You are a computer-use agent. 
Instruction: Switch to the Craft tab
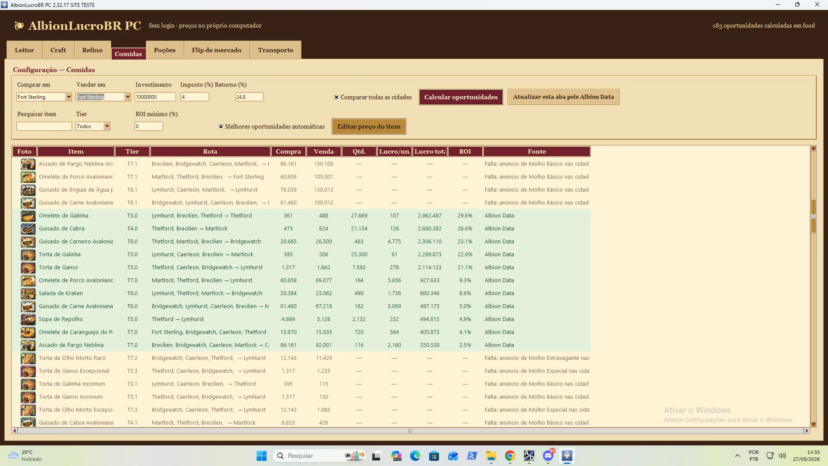click(x=58, y=50)
